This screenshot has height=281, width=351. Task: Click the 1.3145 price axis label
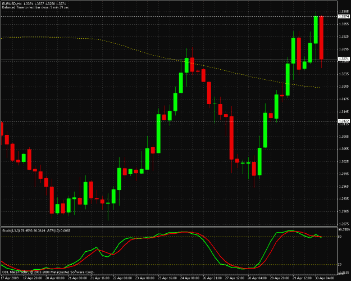(344, 111)
